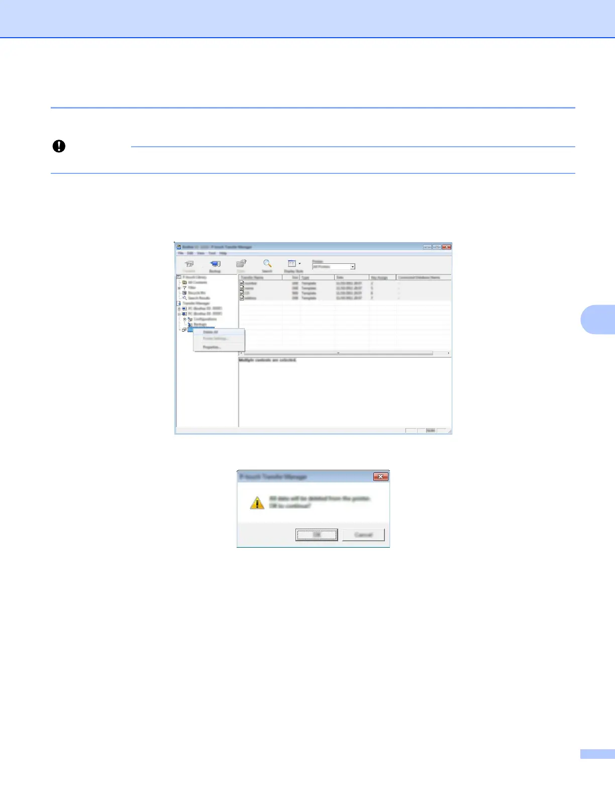615x796 pixels.
Task: Click the P-touch Library tree icon
Action: [x=179, y=277]
